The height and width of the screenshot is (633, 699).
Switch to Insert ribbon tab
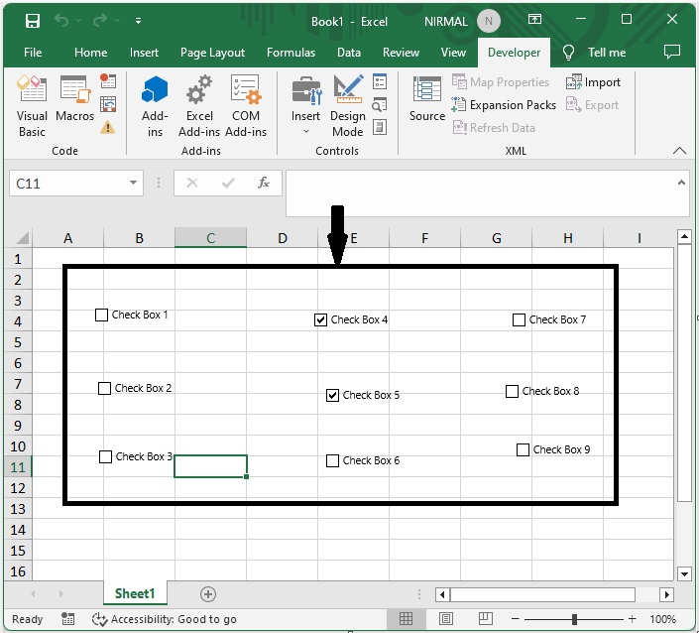(x=144, y=53)
